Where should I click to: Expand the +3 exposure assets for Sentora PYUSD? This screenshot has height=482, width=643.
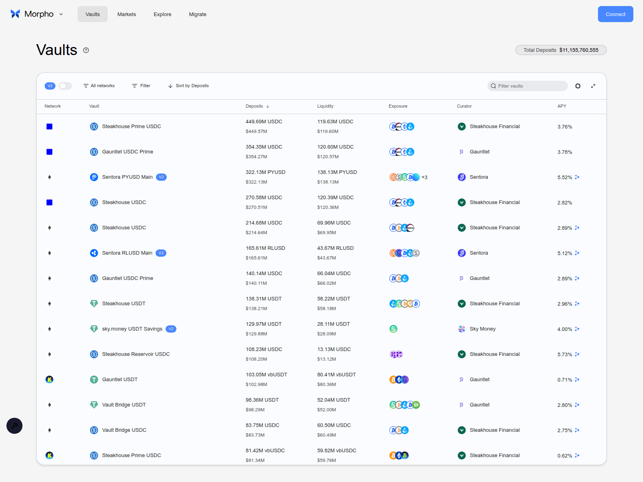tap(425, 177)
